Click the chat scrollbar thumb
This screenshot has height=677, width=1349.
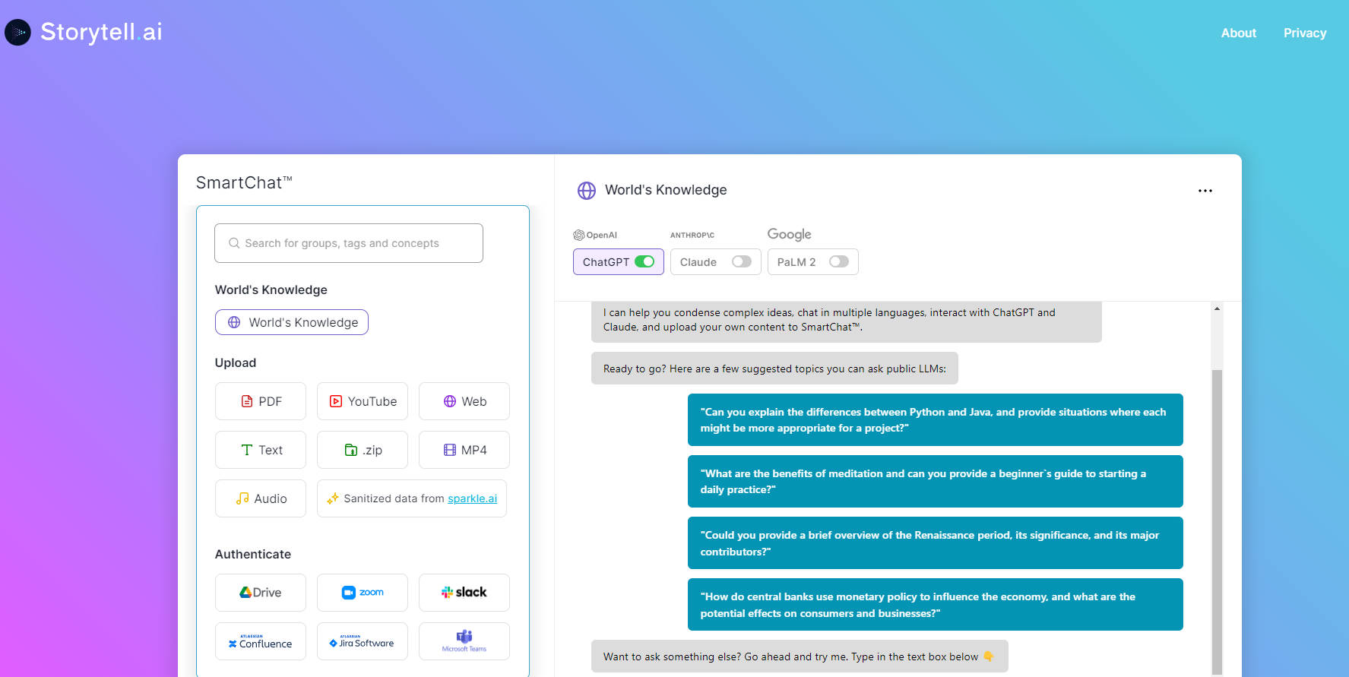[1217, 523]
